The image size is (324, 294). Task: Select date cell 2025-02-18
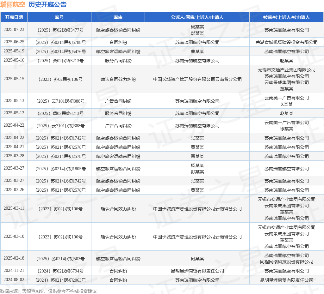tap(14, 258)
